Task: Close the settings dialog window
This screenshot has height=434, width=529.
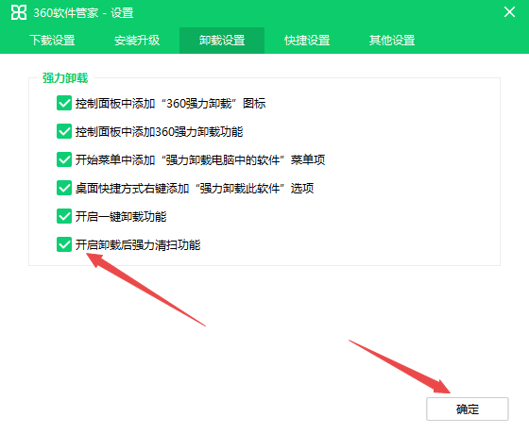Action: click(509, 12)
